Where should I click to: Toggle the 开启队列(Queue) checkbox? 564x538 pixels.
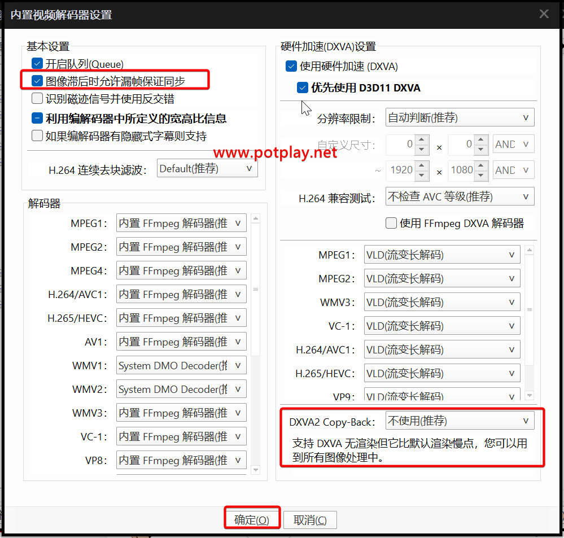coord(37,64)
